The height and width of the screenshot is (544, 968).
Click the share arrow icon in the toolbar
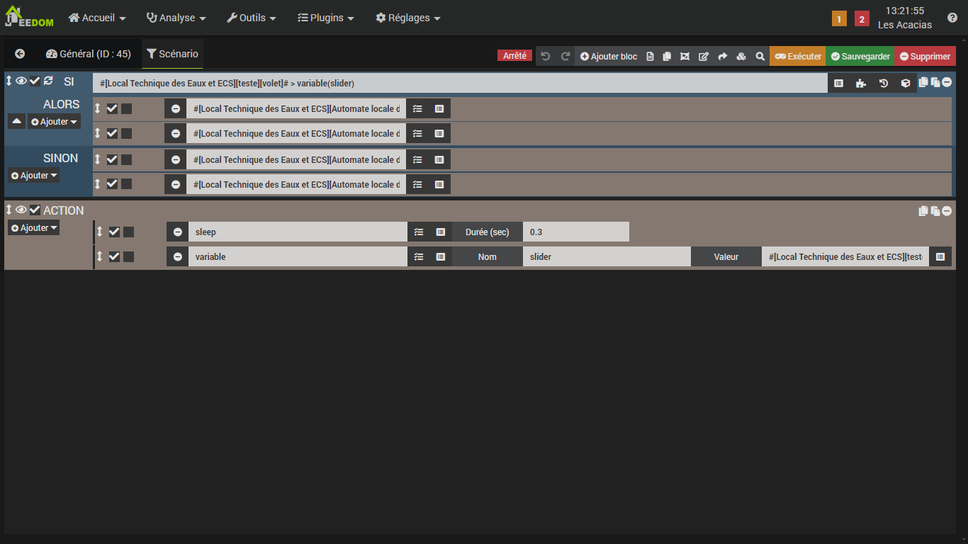click(722, 56)
